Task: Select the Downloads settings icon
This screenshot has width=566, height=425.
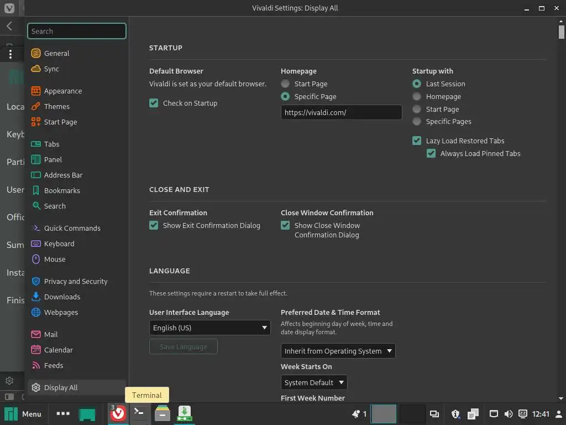Action: point(36,297)
